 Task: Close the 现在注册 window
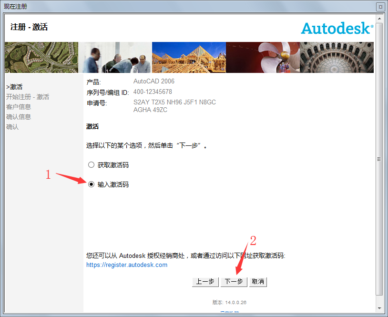tap(380, 7)
